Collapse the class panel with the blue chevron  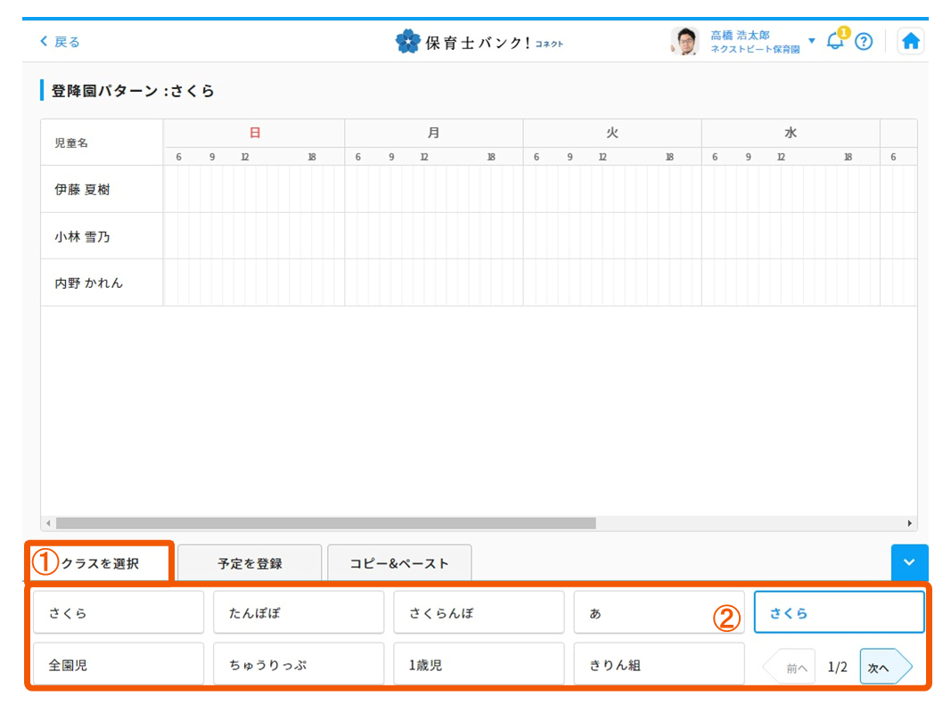coord(909,562)
